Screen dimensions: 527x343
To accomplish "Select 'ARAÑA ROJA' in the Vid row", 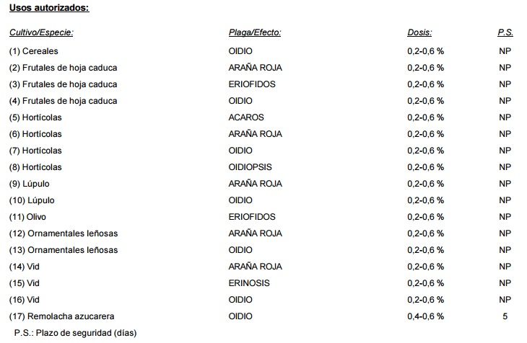I will click(255, 267).
